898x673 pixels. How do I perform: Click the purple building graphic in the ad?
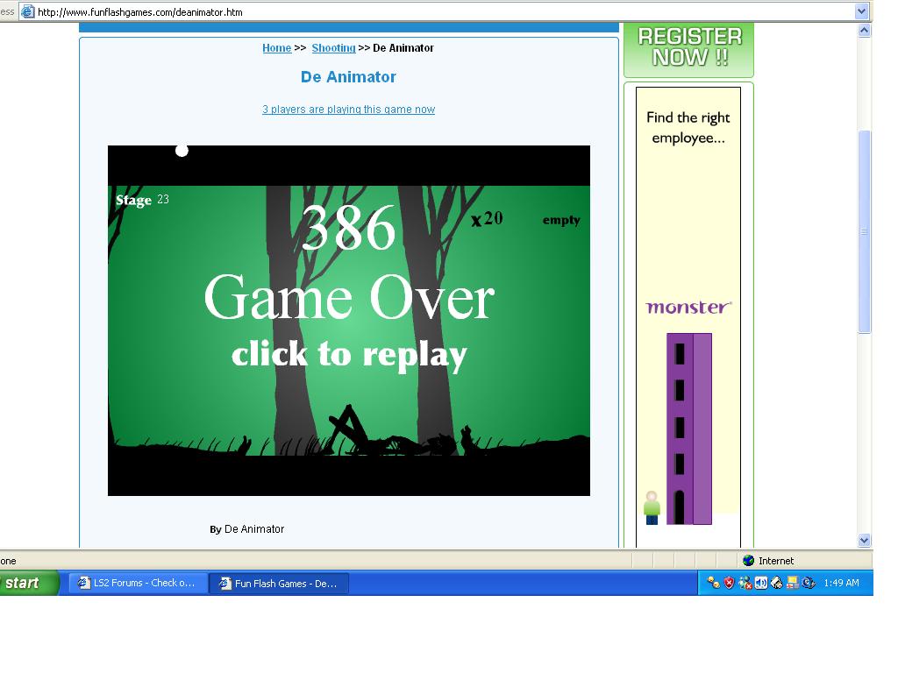click(x=689, y=429)
